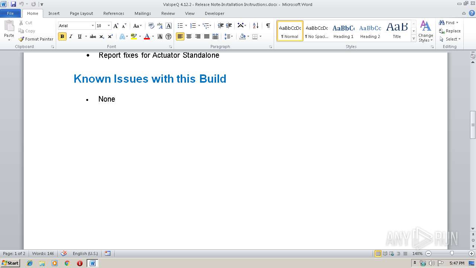Click the Decrease Indent icon

coord(221,25)
